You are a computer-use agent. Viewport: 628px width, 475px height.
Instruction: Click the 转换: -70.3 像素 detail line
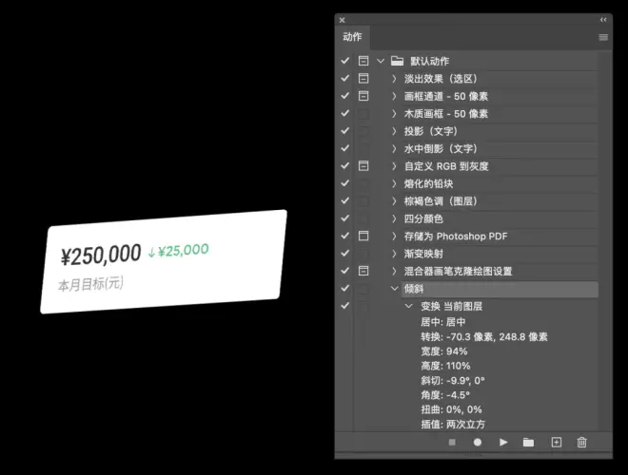(x=483, y=336)
